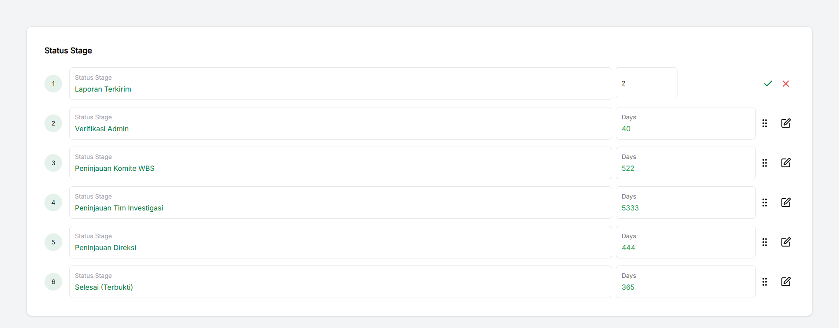The width and height of the screenshot is (840, 328).
Task: Edit the Peninjauan Direksi stage
Action: [x=786, y=242]
